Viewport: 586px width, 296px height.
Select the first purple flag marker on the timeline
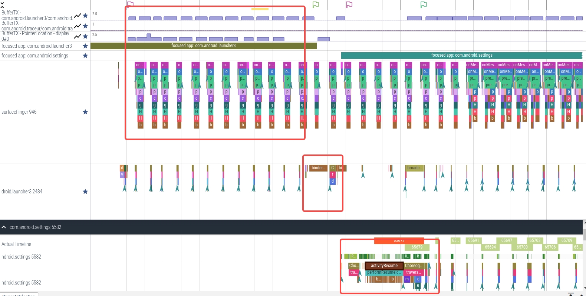tap(130, 4)
